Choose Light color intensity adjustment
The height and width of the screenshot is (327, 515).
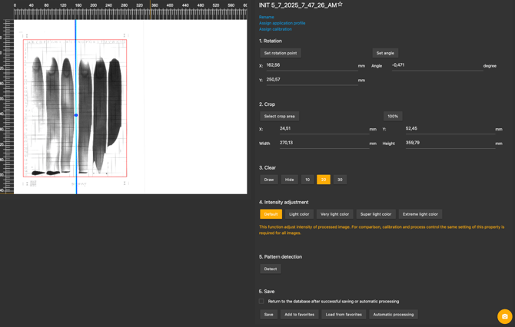(x=299, y=214)
